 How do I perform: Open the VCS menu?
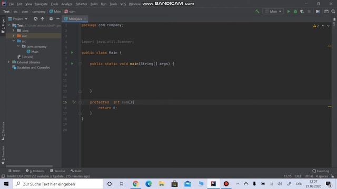(x=123, y=4)
